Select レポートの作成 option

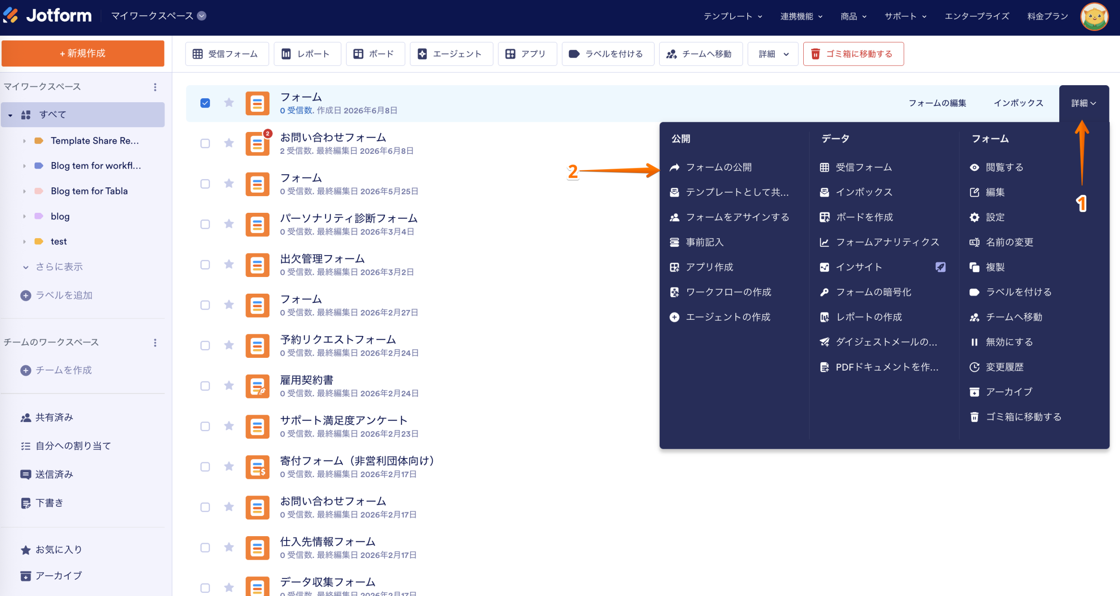[x=861, y=317]
